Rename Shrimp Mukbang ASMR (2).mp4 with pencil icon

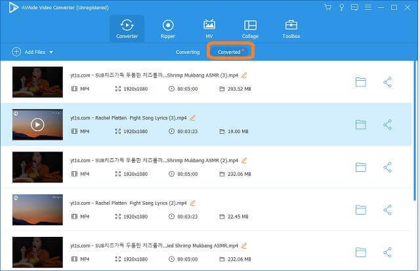[243, 160]
